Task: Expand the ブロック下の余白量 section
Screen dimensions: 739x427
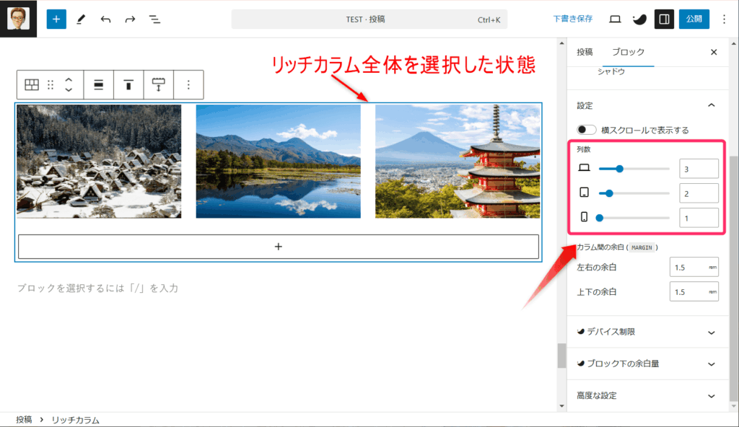Action: [x=711, y=364]
